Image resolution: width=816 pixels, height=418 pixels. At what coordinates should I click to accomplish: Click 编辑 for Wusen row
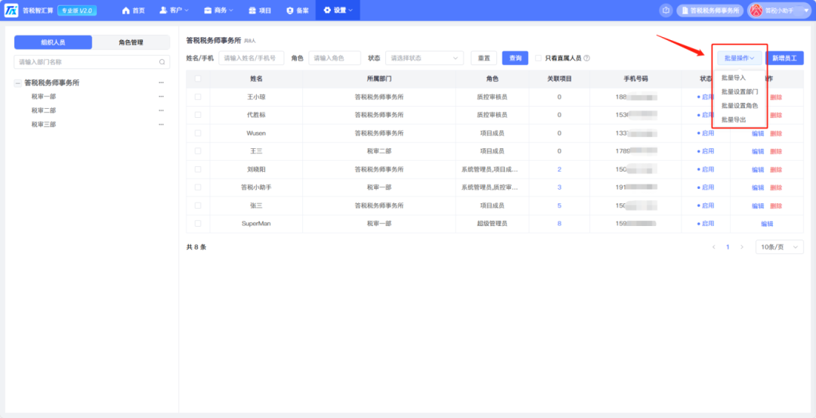tap(758, 133)
